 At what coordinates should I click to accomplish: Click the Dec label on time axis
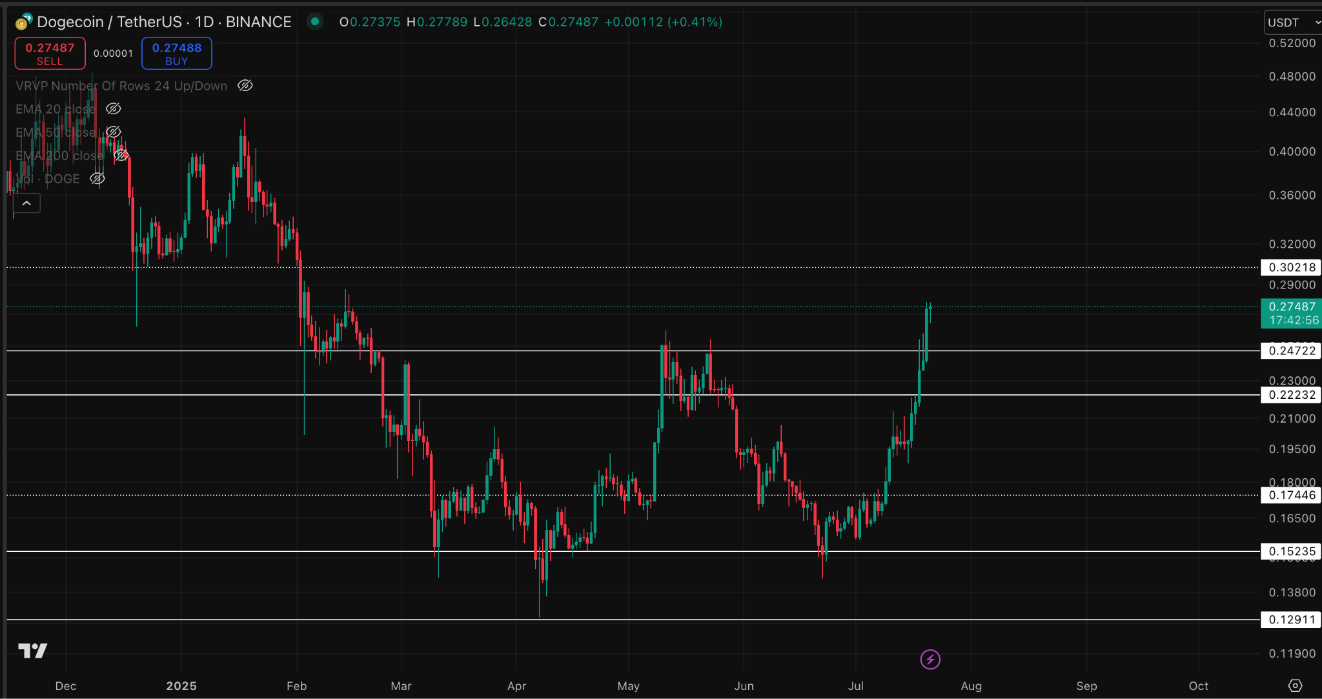coord(66,686)
